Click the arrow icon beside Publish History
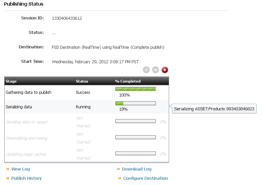261x185 pixels. point(8,178)
